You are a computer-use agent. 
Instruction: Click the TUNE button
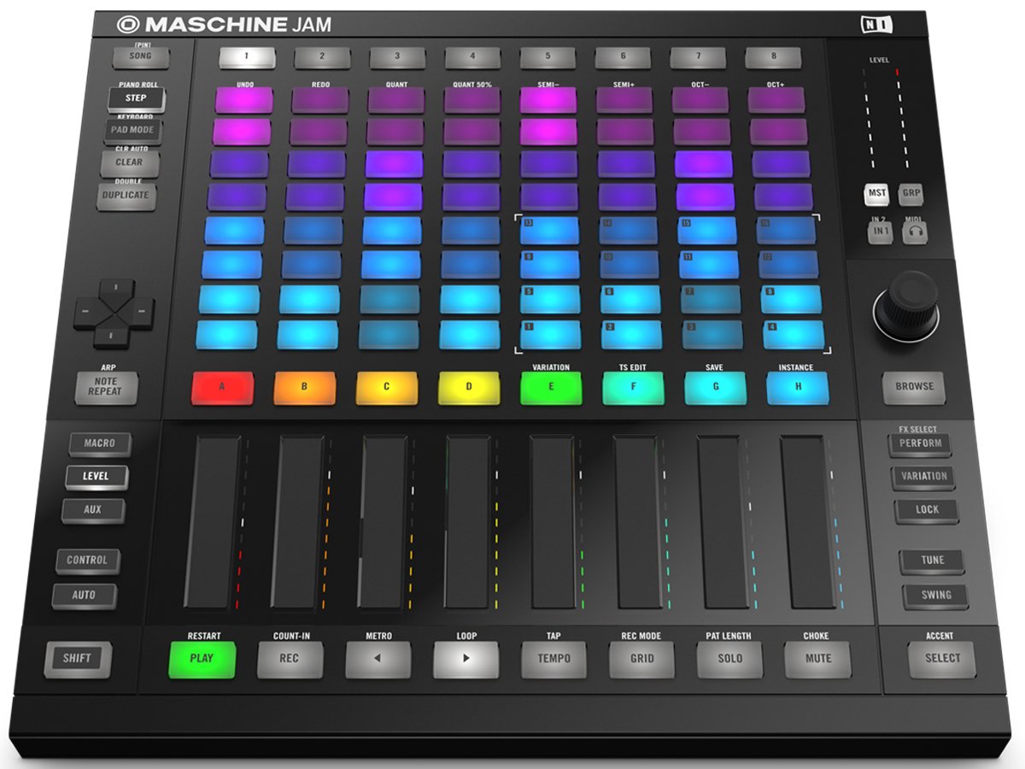pos(933,561)
